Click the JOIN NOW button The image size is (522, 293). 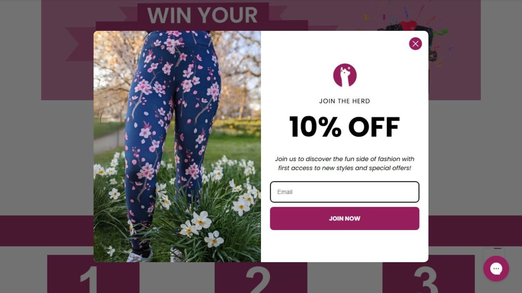pyautogui.click(x=345, y=218)
